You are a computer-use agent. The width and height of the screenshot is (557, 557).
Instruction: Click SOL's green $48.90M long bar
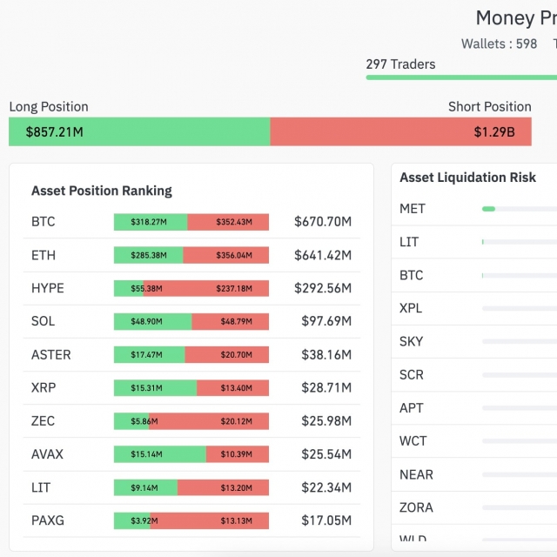coord(152,322)
